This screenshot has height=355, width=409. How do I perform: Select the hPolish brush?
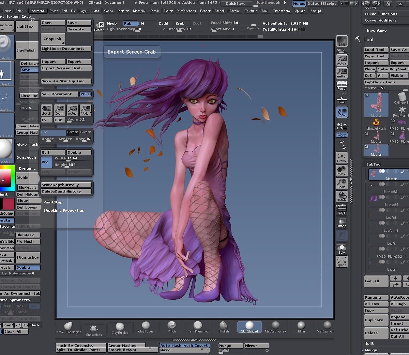tap(224, 327)
